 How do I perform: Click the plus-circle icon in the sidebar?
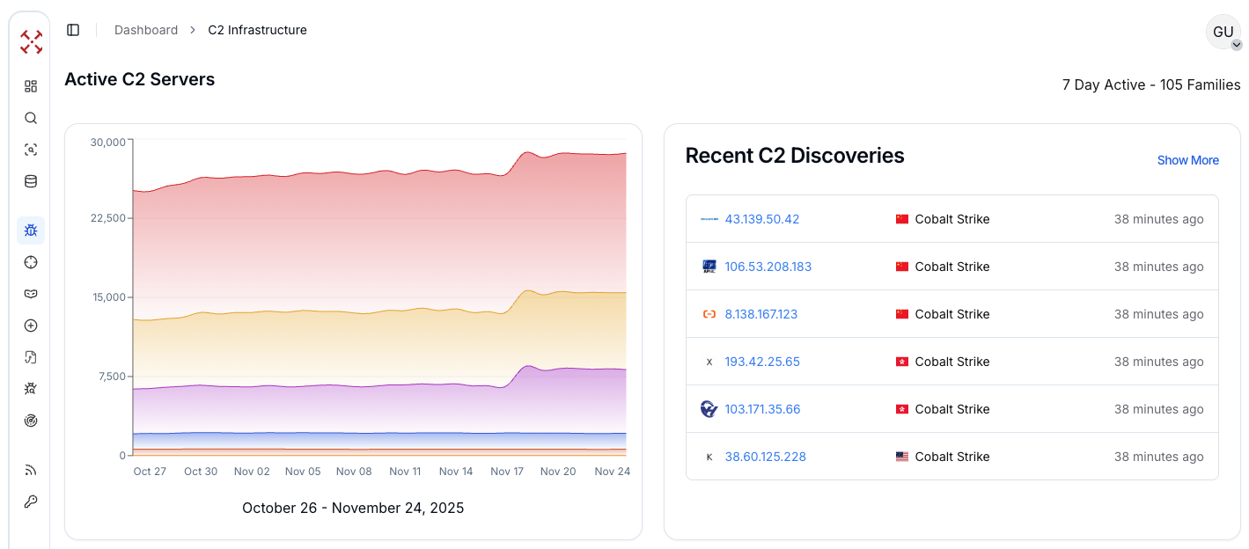(30, 326)
